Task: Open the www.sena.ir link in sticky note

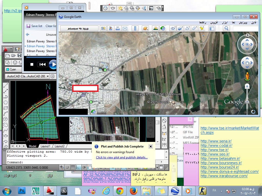Action: click(x=216, y=141)
